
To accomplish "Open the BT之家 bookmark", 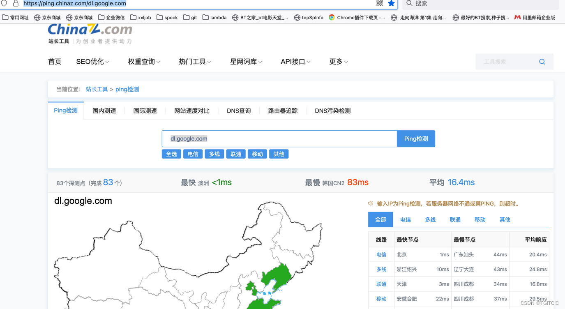I will click(x=260, y=17).
